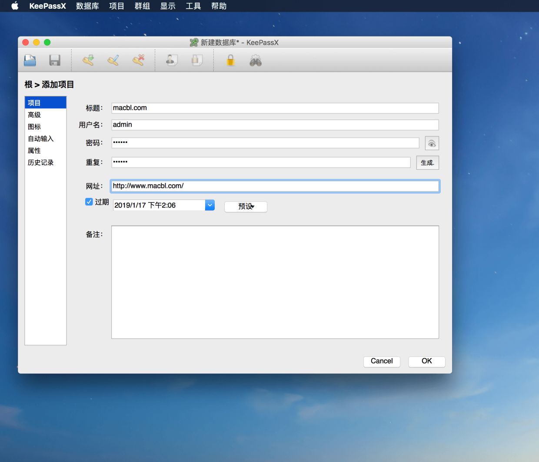Select the 项目 section in sidebar

pyautogui.click(x=46, y=103)
